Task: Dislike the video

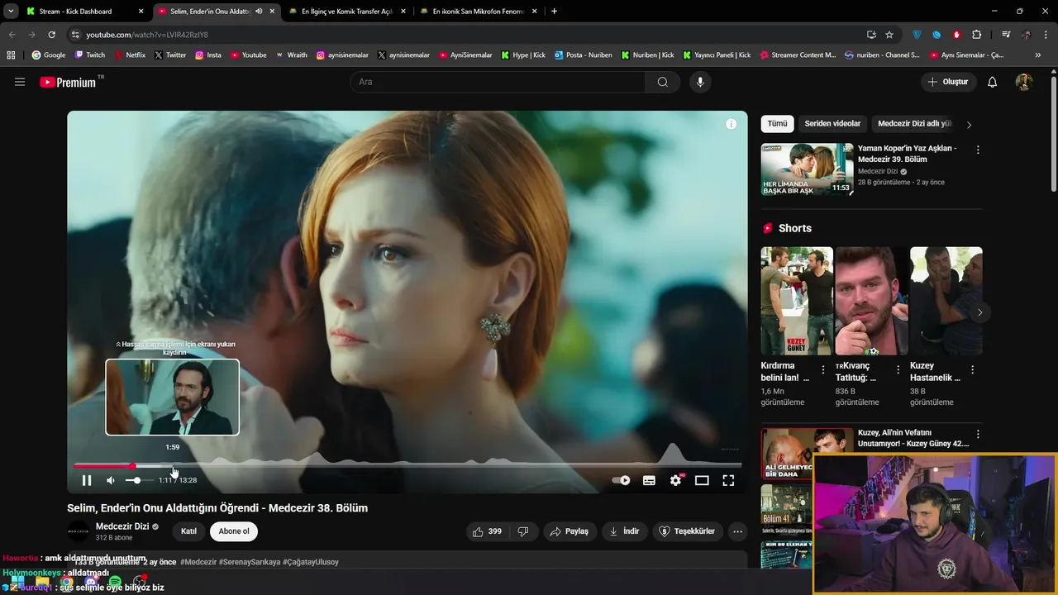Action: click(x=523, y=531)
